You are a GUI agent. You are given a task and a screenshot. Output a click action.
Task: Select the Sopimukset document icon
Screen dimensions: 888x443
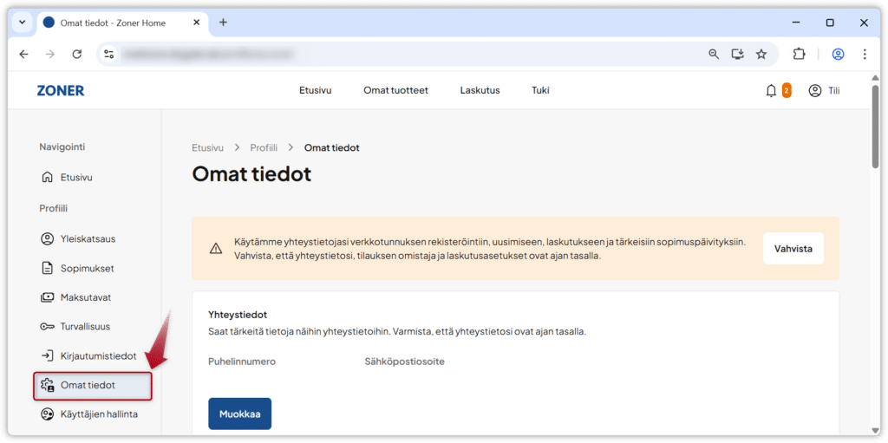tap(48, 268)
